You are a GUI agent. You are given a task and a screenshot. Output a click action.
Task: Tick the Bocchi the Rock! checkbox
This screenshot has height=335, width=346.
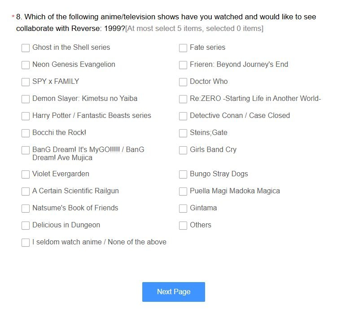point(26,133)
